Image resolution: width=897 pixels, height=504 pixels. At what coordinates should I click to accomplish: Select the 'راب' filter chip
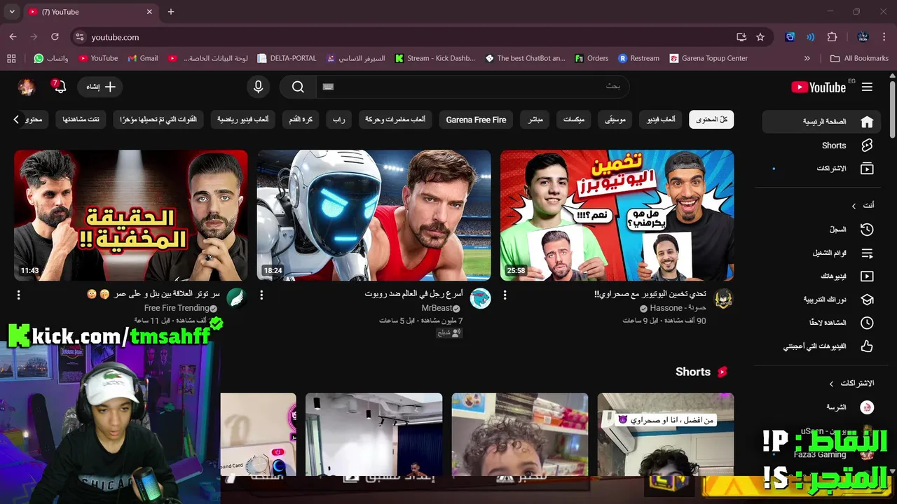[x=338, y=120]
